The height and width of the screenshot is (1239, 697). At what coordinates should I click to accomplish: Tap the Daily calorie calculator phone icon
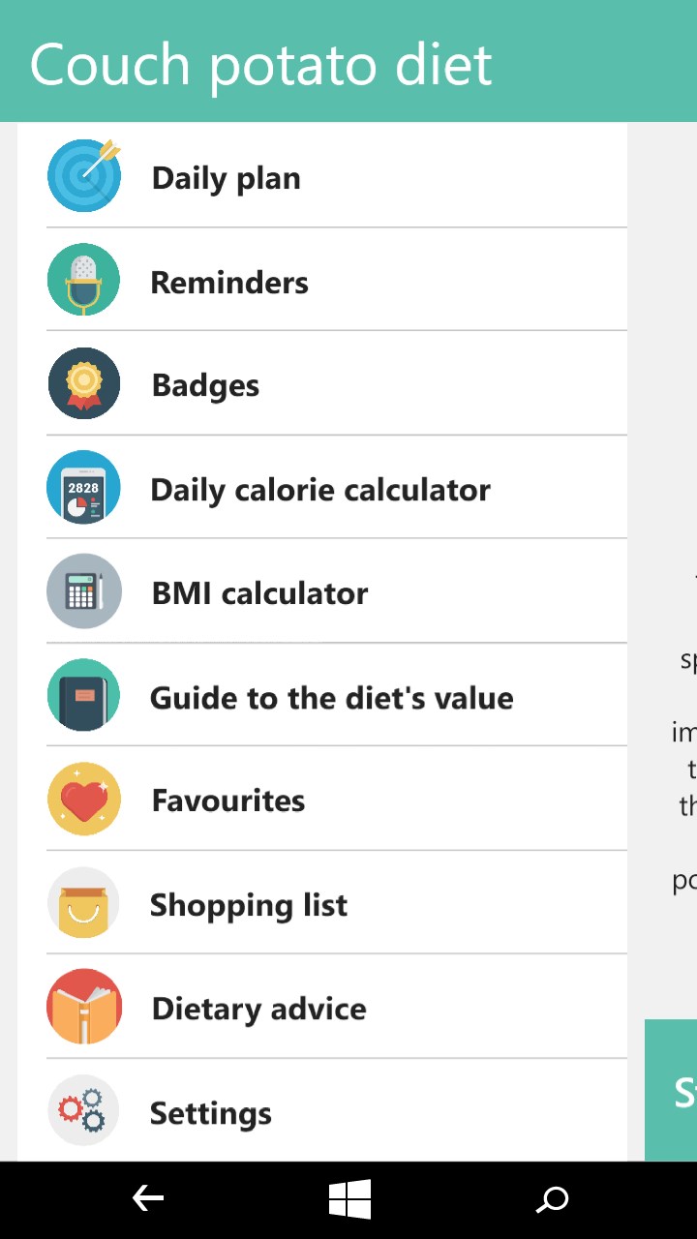[x=84, y=488]
